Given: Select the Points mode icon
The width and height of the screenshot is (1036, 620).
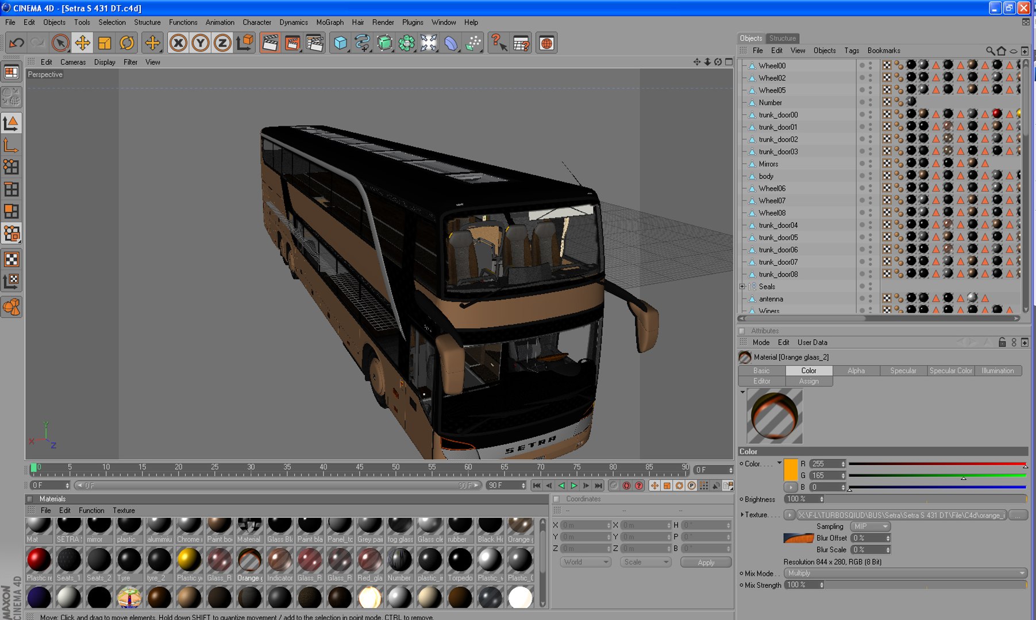Looking at the screenshot, I should [x=11, y=167].
